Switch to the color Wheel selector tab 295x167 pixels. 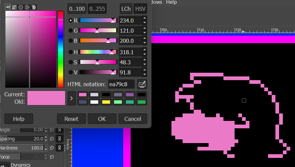(x=27, y=7)
